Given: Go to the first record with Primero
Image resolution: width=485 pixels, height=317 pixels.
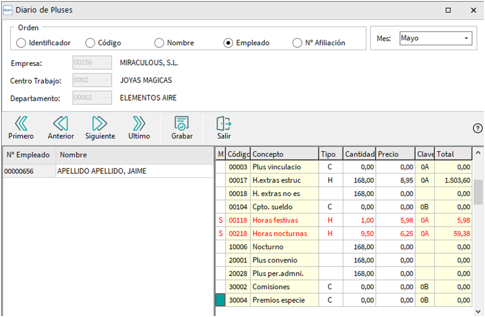Looking at the screenshot, I should click(x=21, y=124).
